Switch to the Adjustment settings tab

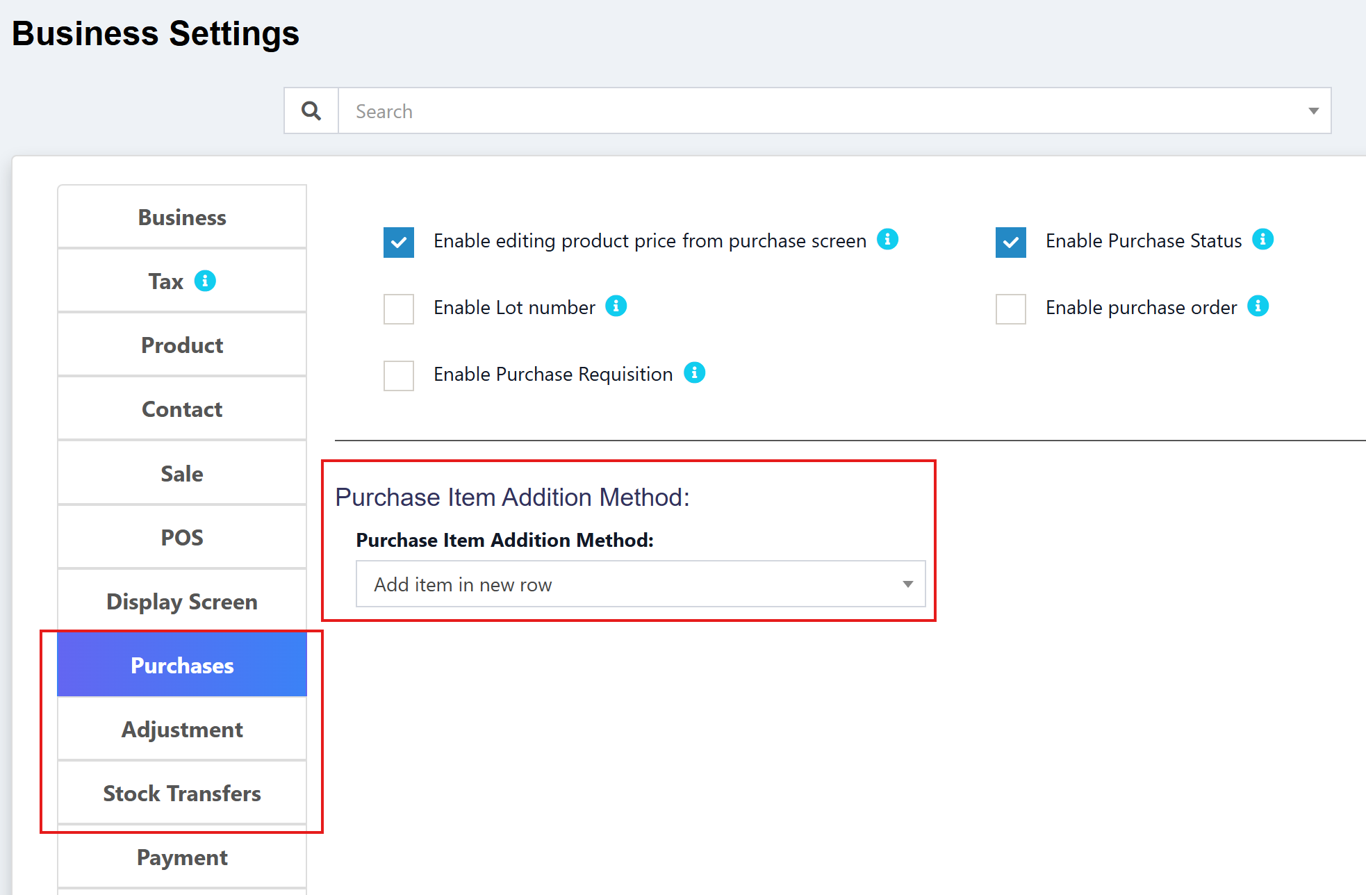click(x=181, y=729)
